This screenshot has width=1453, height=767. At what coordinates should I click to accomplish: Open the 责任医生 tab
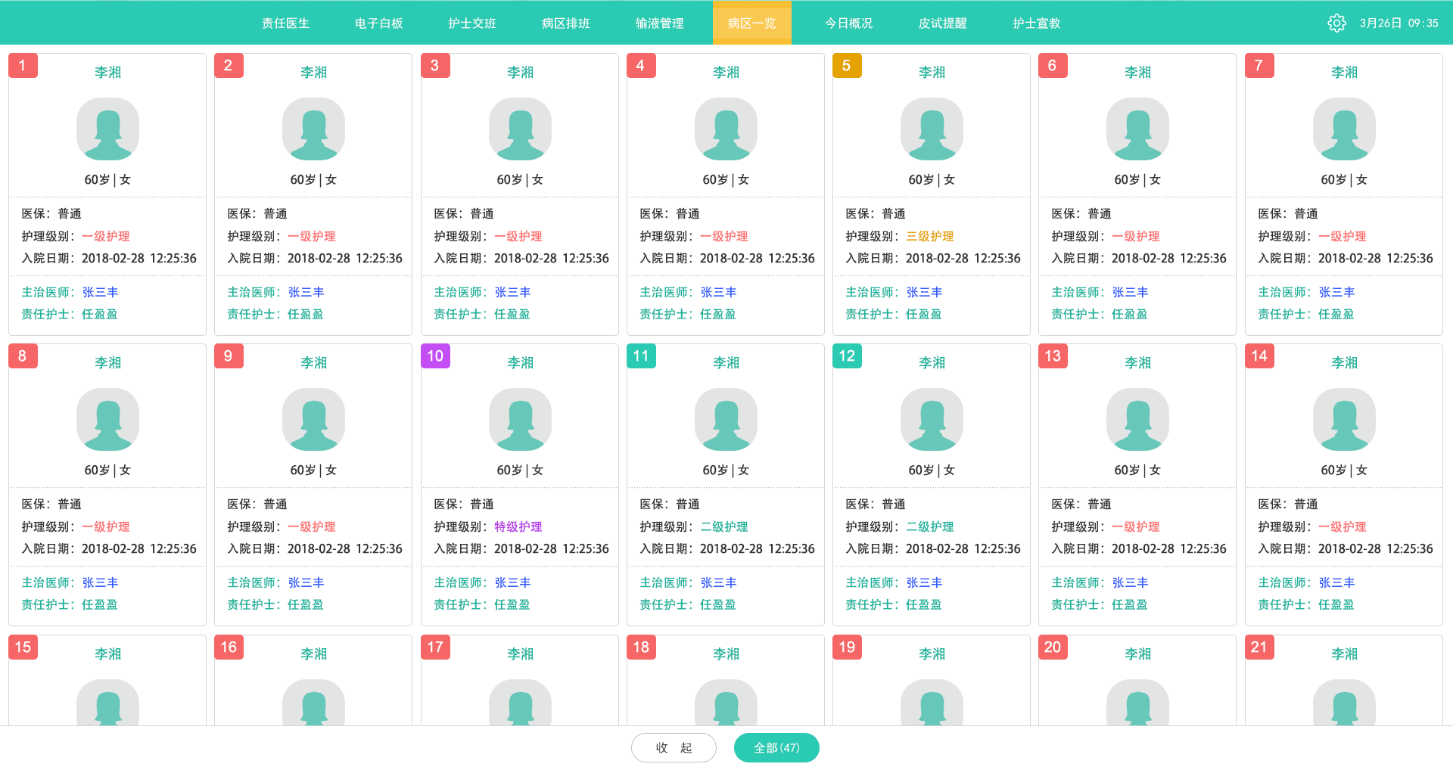tap(285, 23)
